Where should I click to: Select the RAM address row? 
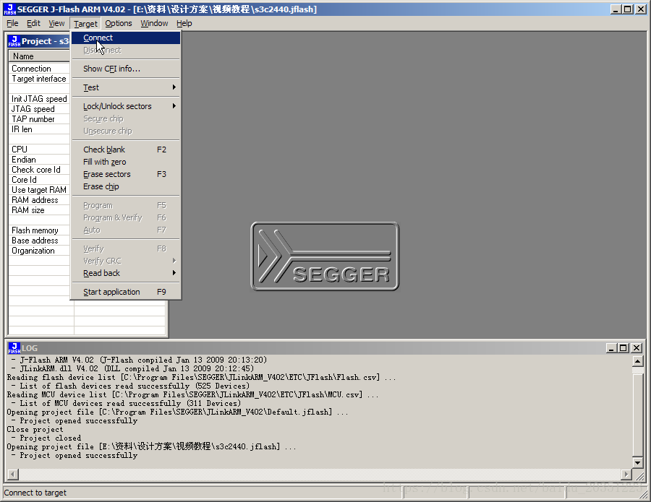pos(40,200)
